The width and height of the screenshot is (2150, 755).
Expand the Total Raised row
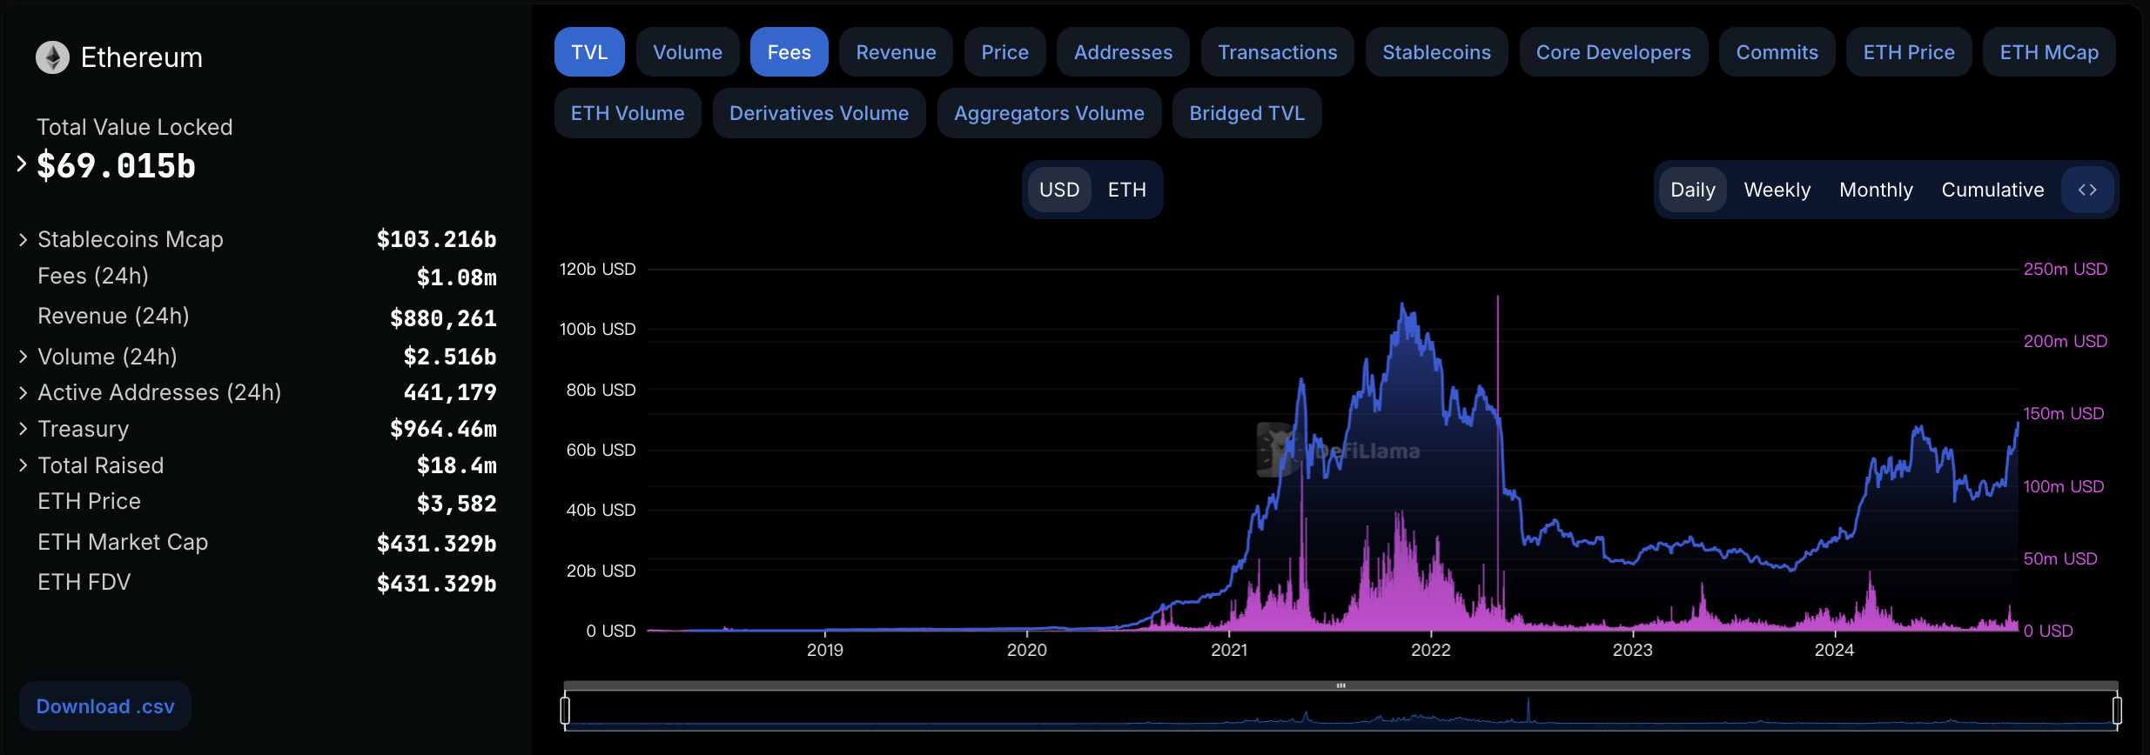coord(24,465)
